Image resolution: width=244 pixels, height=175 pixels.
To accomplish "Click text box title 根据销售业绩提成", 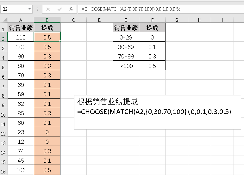I will [108, 101].
